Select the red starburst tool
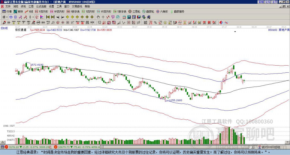 click(63, 23)
